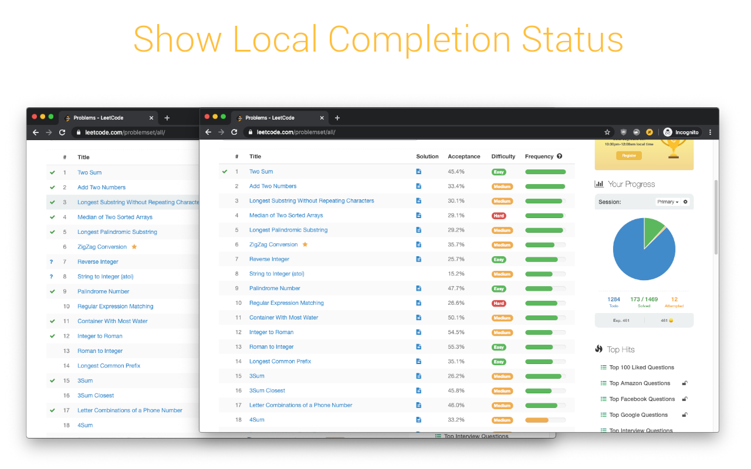751x469 pixels.
Task: Open solution icon for ZigZag Conversion row
Action: pyautogui.click(x=418, y=244)
